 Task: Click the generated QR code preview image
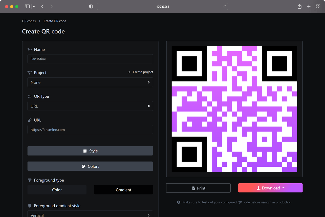(234, 109)
